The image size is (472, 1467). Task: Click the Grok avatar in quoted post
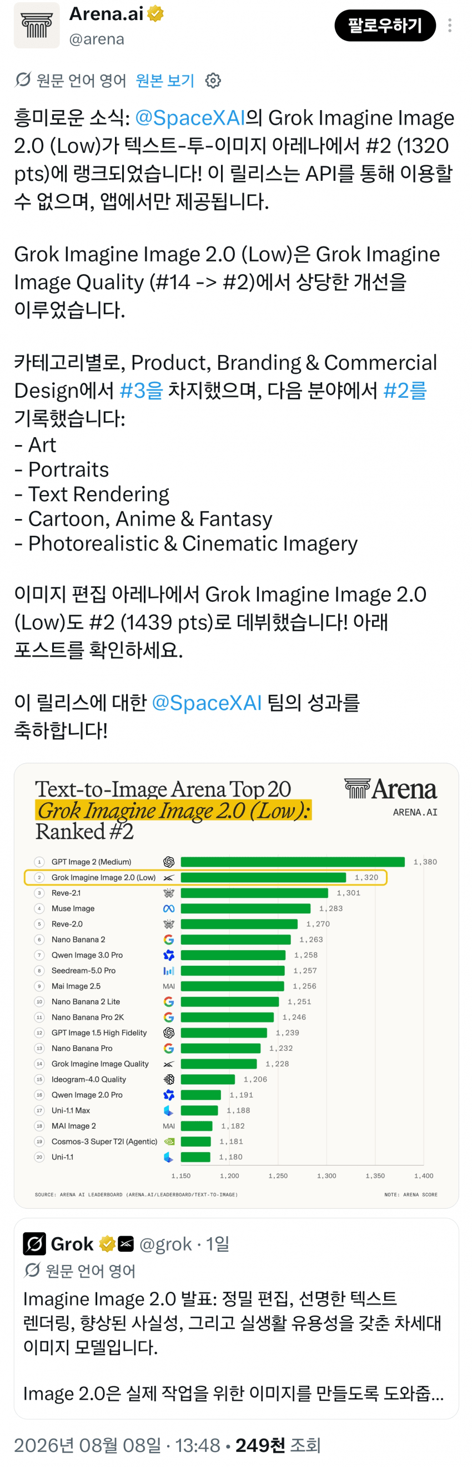click(34, 1244)
